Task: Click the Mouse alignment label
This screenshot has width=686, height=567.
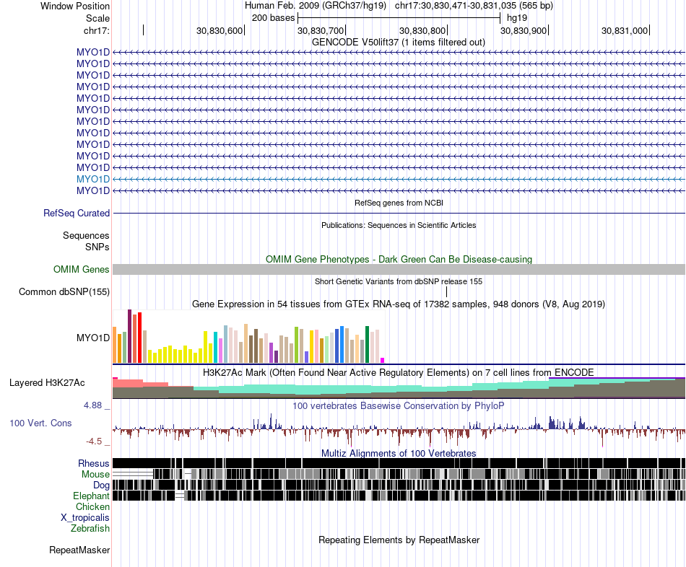Action: (x=95, y=475)
